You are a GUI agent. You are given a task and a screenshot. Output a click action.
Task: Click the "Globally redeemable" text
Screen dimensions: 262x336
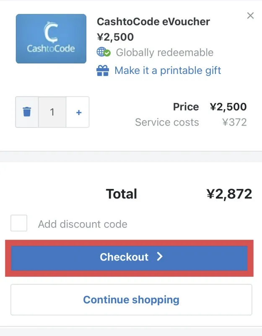tap(165, 52)
